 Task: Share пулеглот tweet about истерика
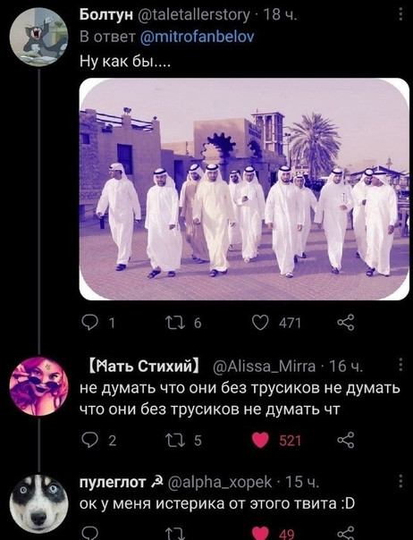tap(345, 533)
